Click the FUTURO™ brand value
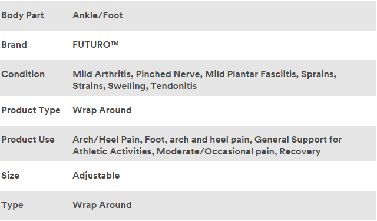This screenshot has width=377, height=221. (95, 45)
